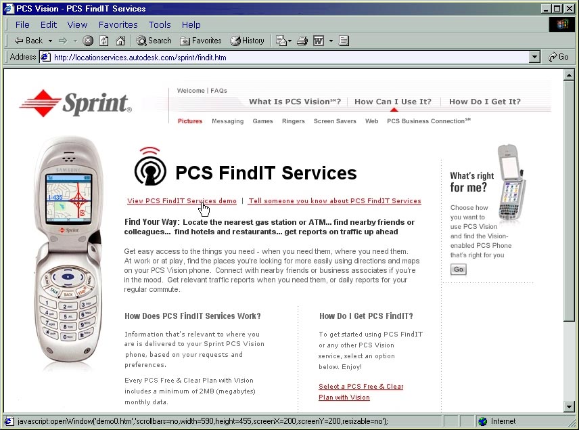Open the View menu
This screenshot has width=579, height=430.
77,25
